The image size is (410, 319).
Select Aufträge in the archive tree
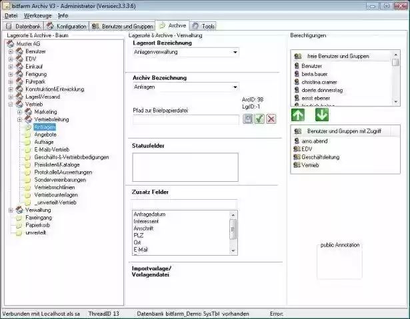(44, 142)
